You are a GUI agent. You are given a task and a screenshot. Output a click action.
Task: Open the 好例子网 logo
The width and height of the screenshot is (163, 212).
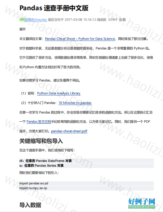[142, 201]
